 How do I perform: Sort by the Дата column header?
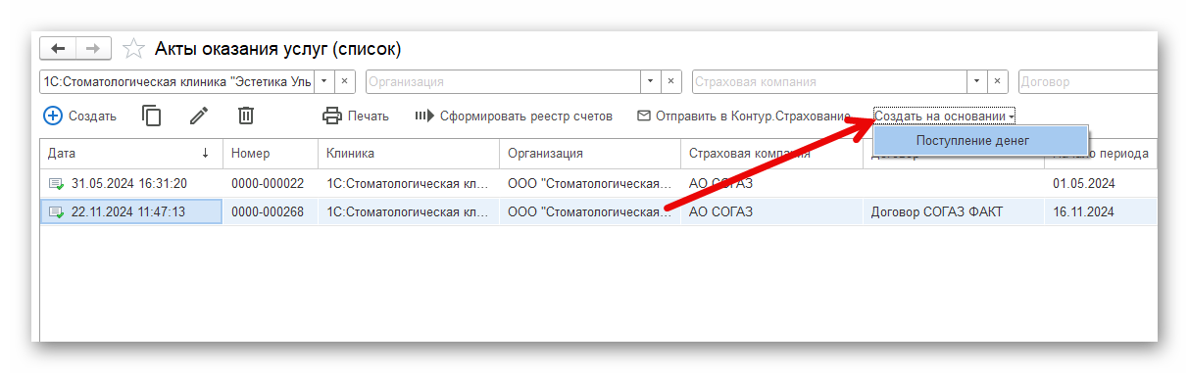point(131,154)
